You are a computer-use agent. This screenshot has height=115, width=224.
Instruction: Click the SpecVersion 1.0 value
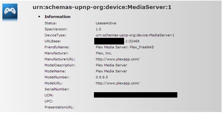pos(98,29)
